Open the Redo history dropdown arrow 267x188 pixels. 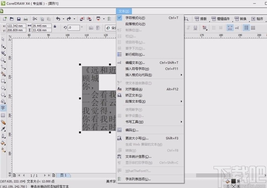(x=74, y=19)
